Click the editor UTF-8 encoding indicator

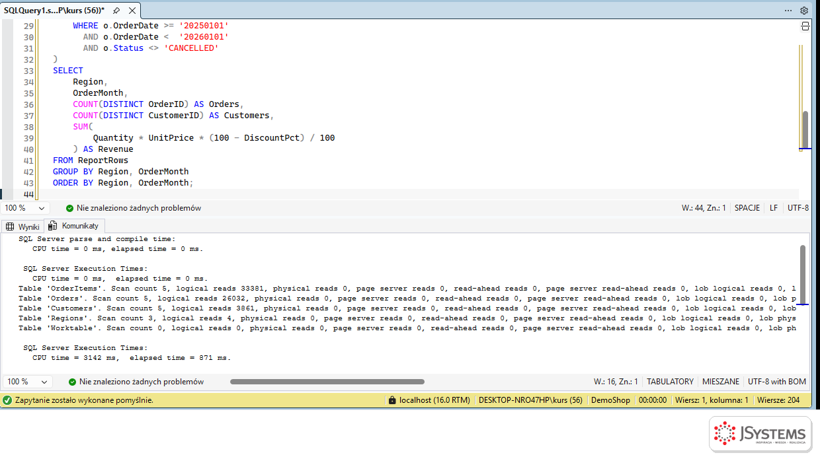(x=798, y=208)
